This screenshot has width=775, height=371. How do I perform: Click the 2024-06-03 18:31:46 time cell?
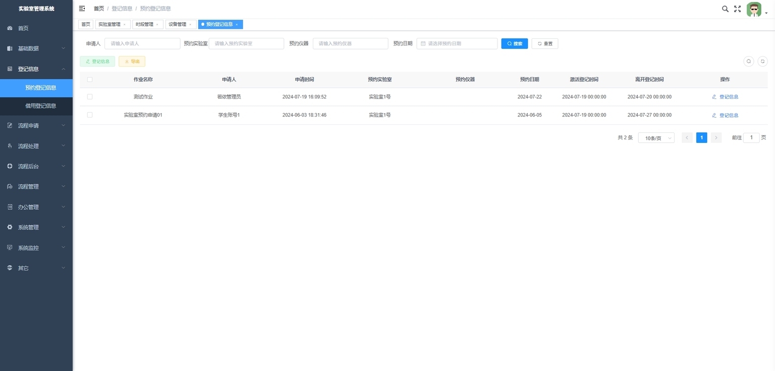click(304, 115)
